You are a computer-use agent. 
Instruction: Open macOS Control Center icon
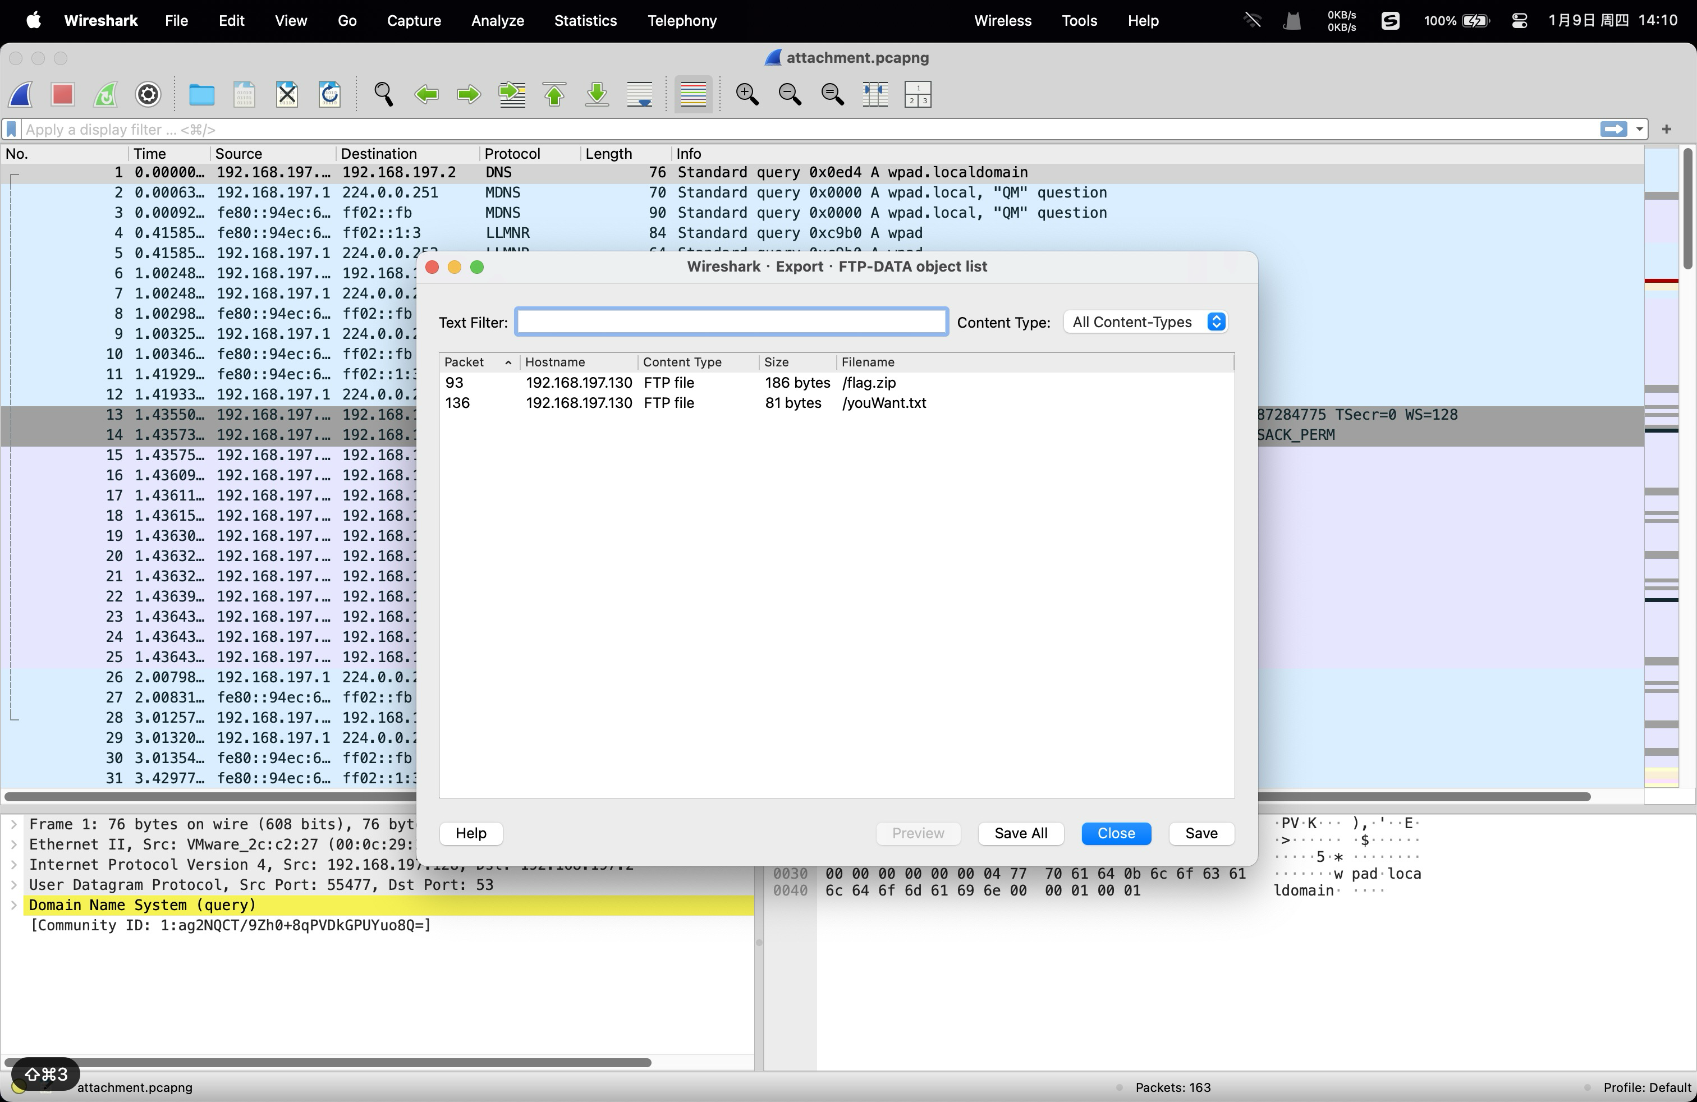click(1519, 21)
